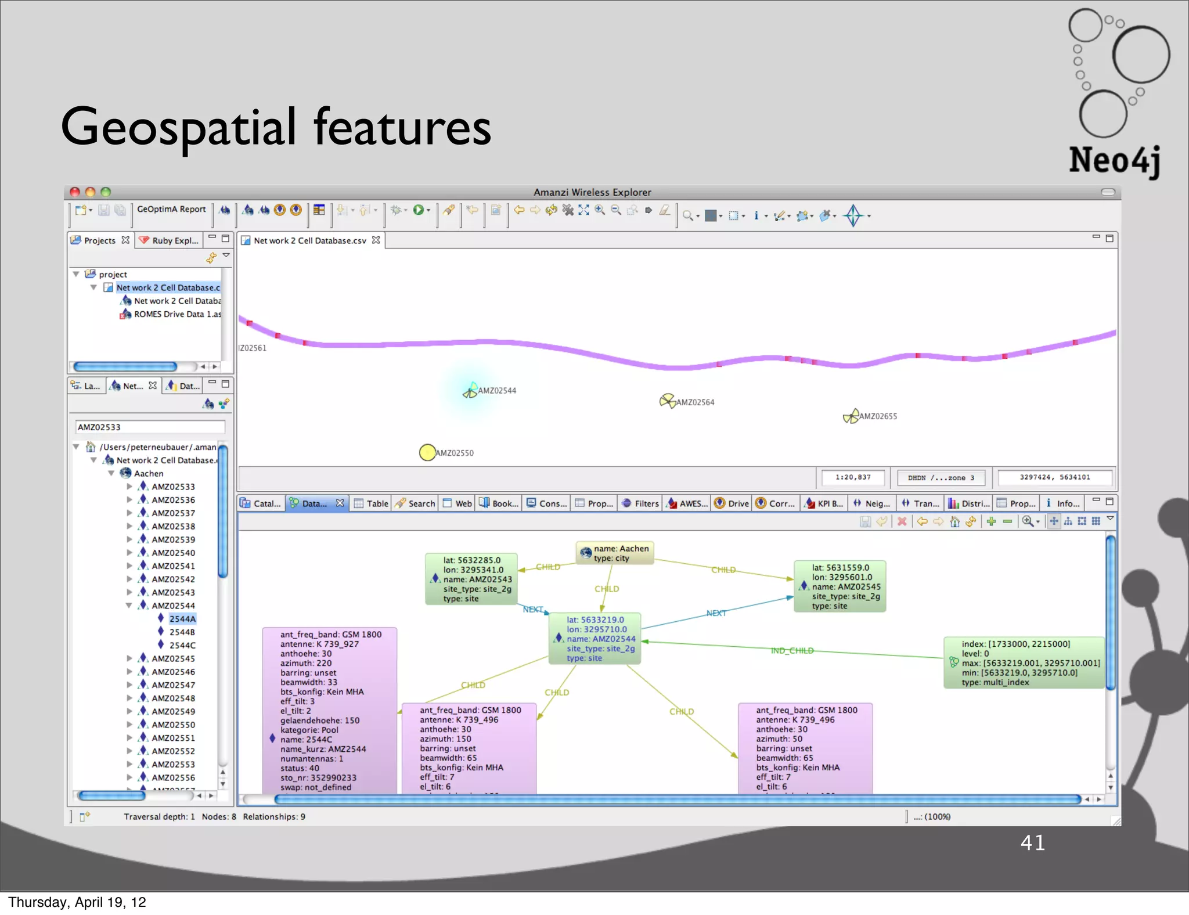1189x915 pixels.
Task: Click the zoom in magnifier in main toolbar
Action: pos(600,210)
